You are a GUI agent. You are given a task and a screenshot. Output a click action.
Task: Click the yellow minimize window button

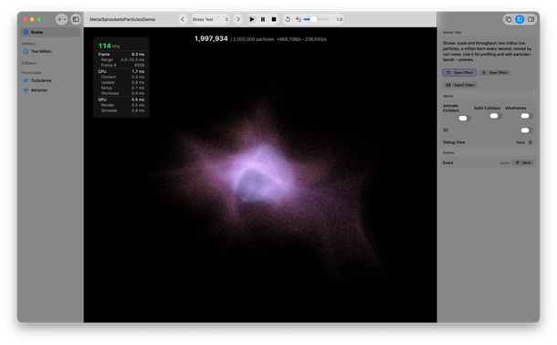pyautogui.click(x=32, y=19)
